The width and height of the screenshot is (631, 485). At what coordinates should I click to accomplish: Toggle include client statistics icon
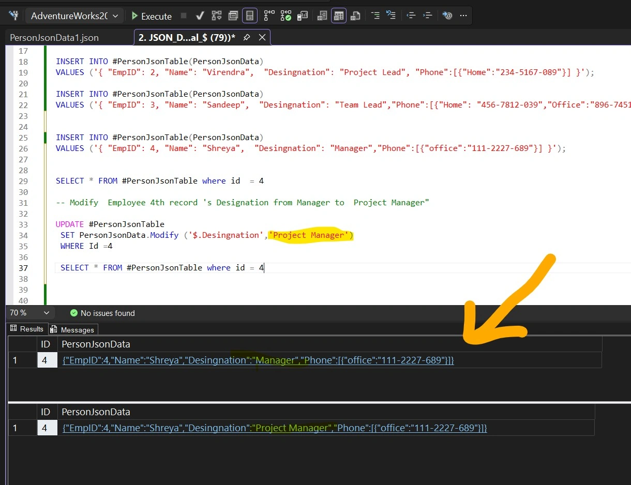pyautogui.click(x=303, y=16)
